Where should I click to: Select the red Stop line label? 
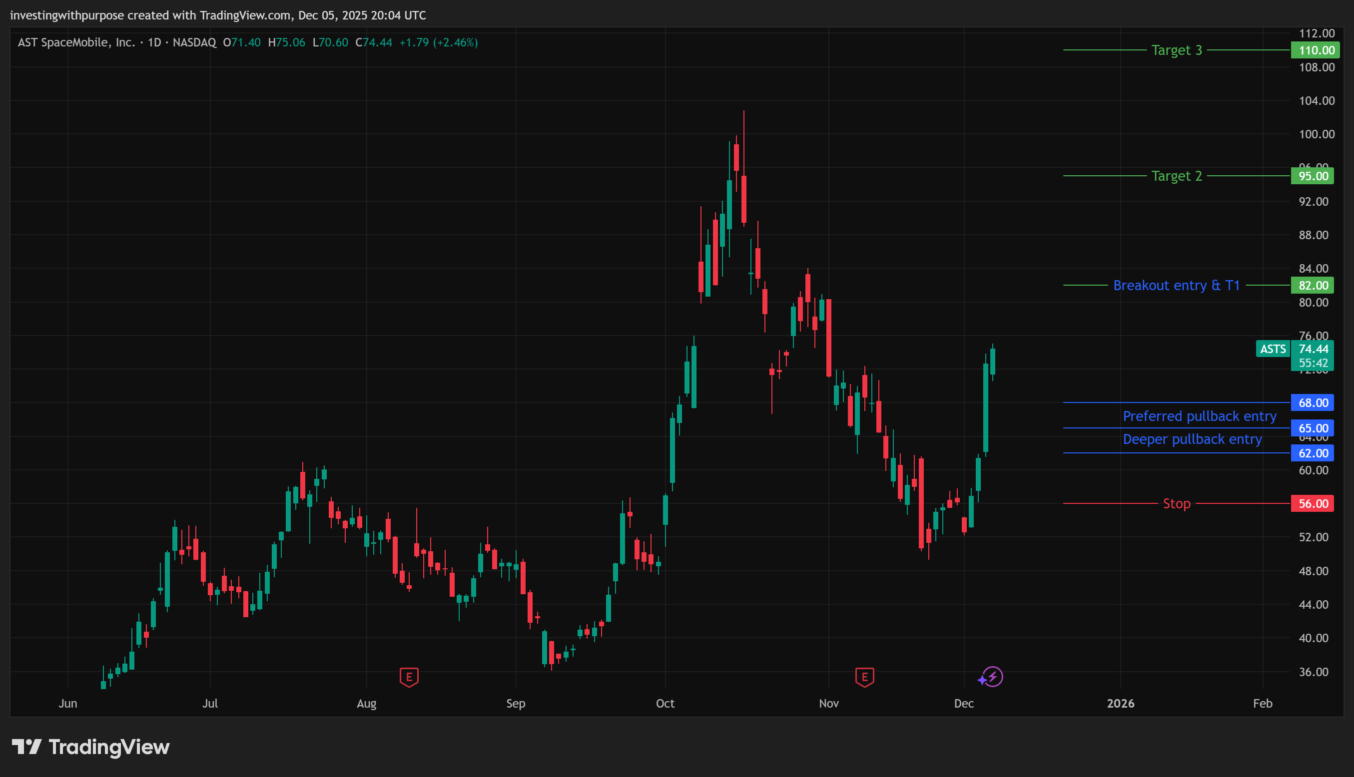point(1176,503)
